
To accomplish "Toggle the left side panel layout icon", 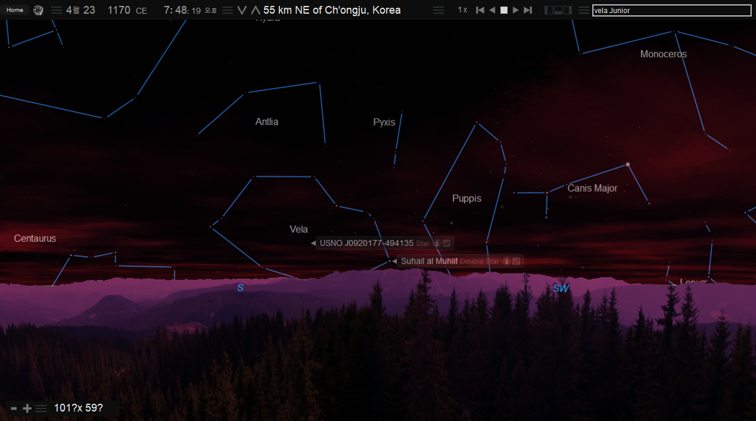I will (549, 10).
